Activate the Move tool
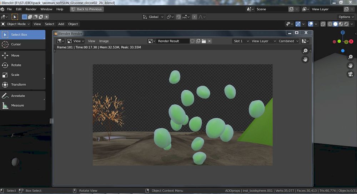The width and height of the screenshot is (357, 194). point(15,56)
